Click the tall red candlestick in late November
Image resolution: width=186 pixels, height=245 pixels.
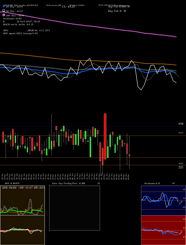[105, 136]
